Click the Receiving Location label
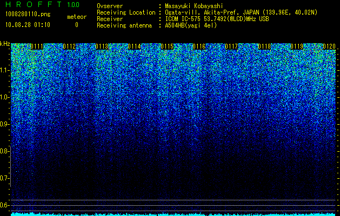 tap(126, 12)
